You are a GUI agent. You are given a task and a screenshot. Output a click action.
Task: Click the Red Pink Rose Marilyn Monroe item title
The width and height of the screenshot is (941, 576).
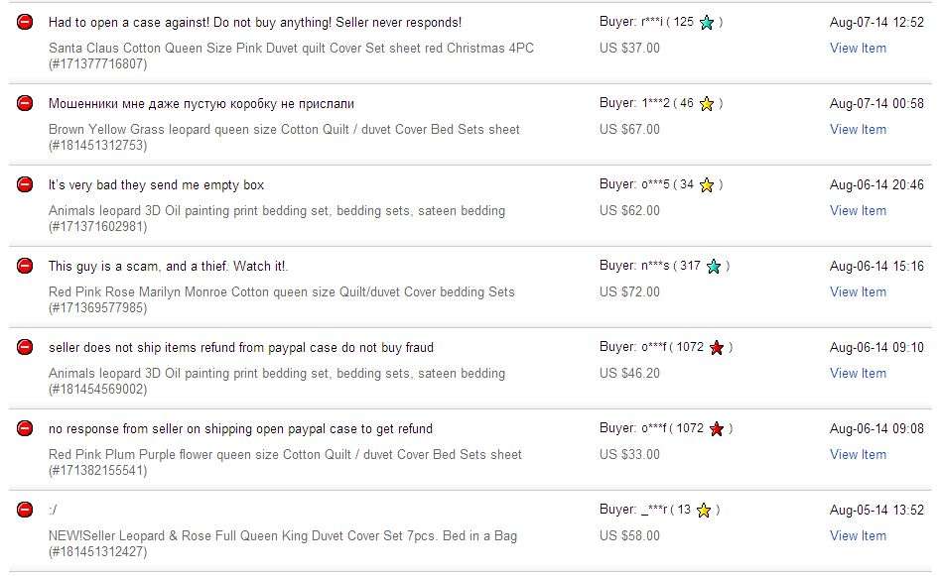tap(282, 291)
